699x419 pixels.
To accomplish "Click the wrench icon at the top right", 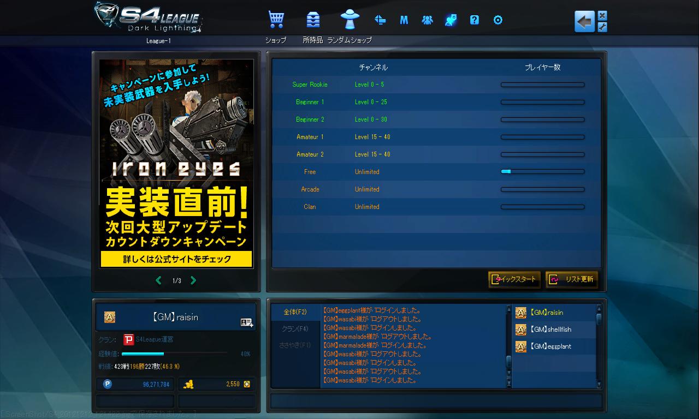I will click(x=602, y=27).
